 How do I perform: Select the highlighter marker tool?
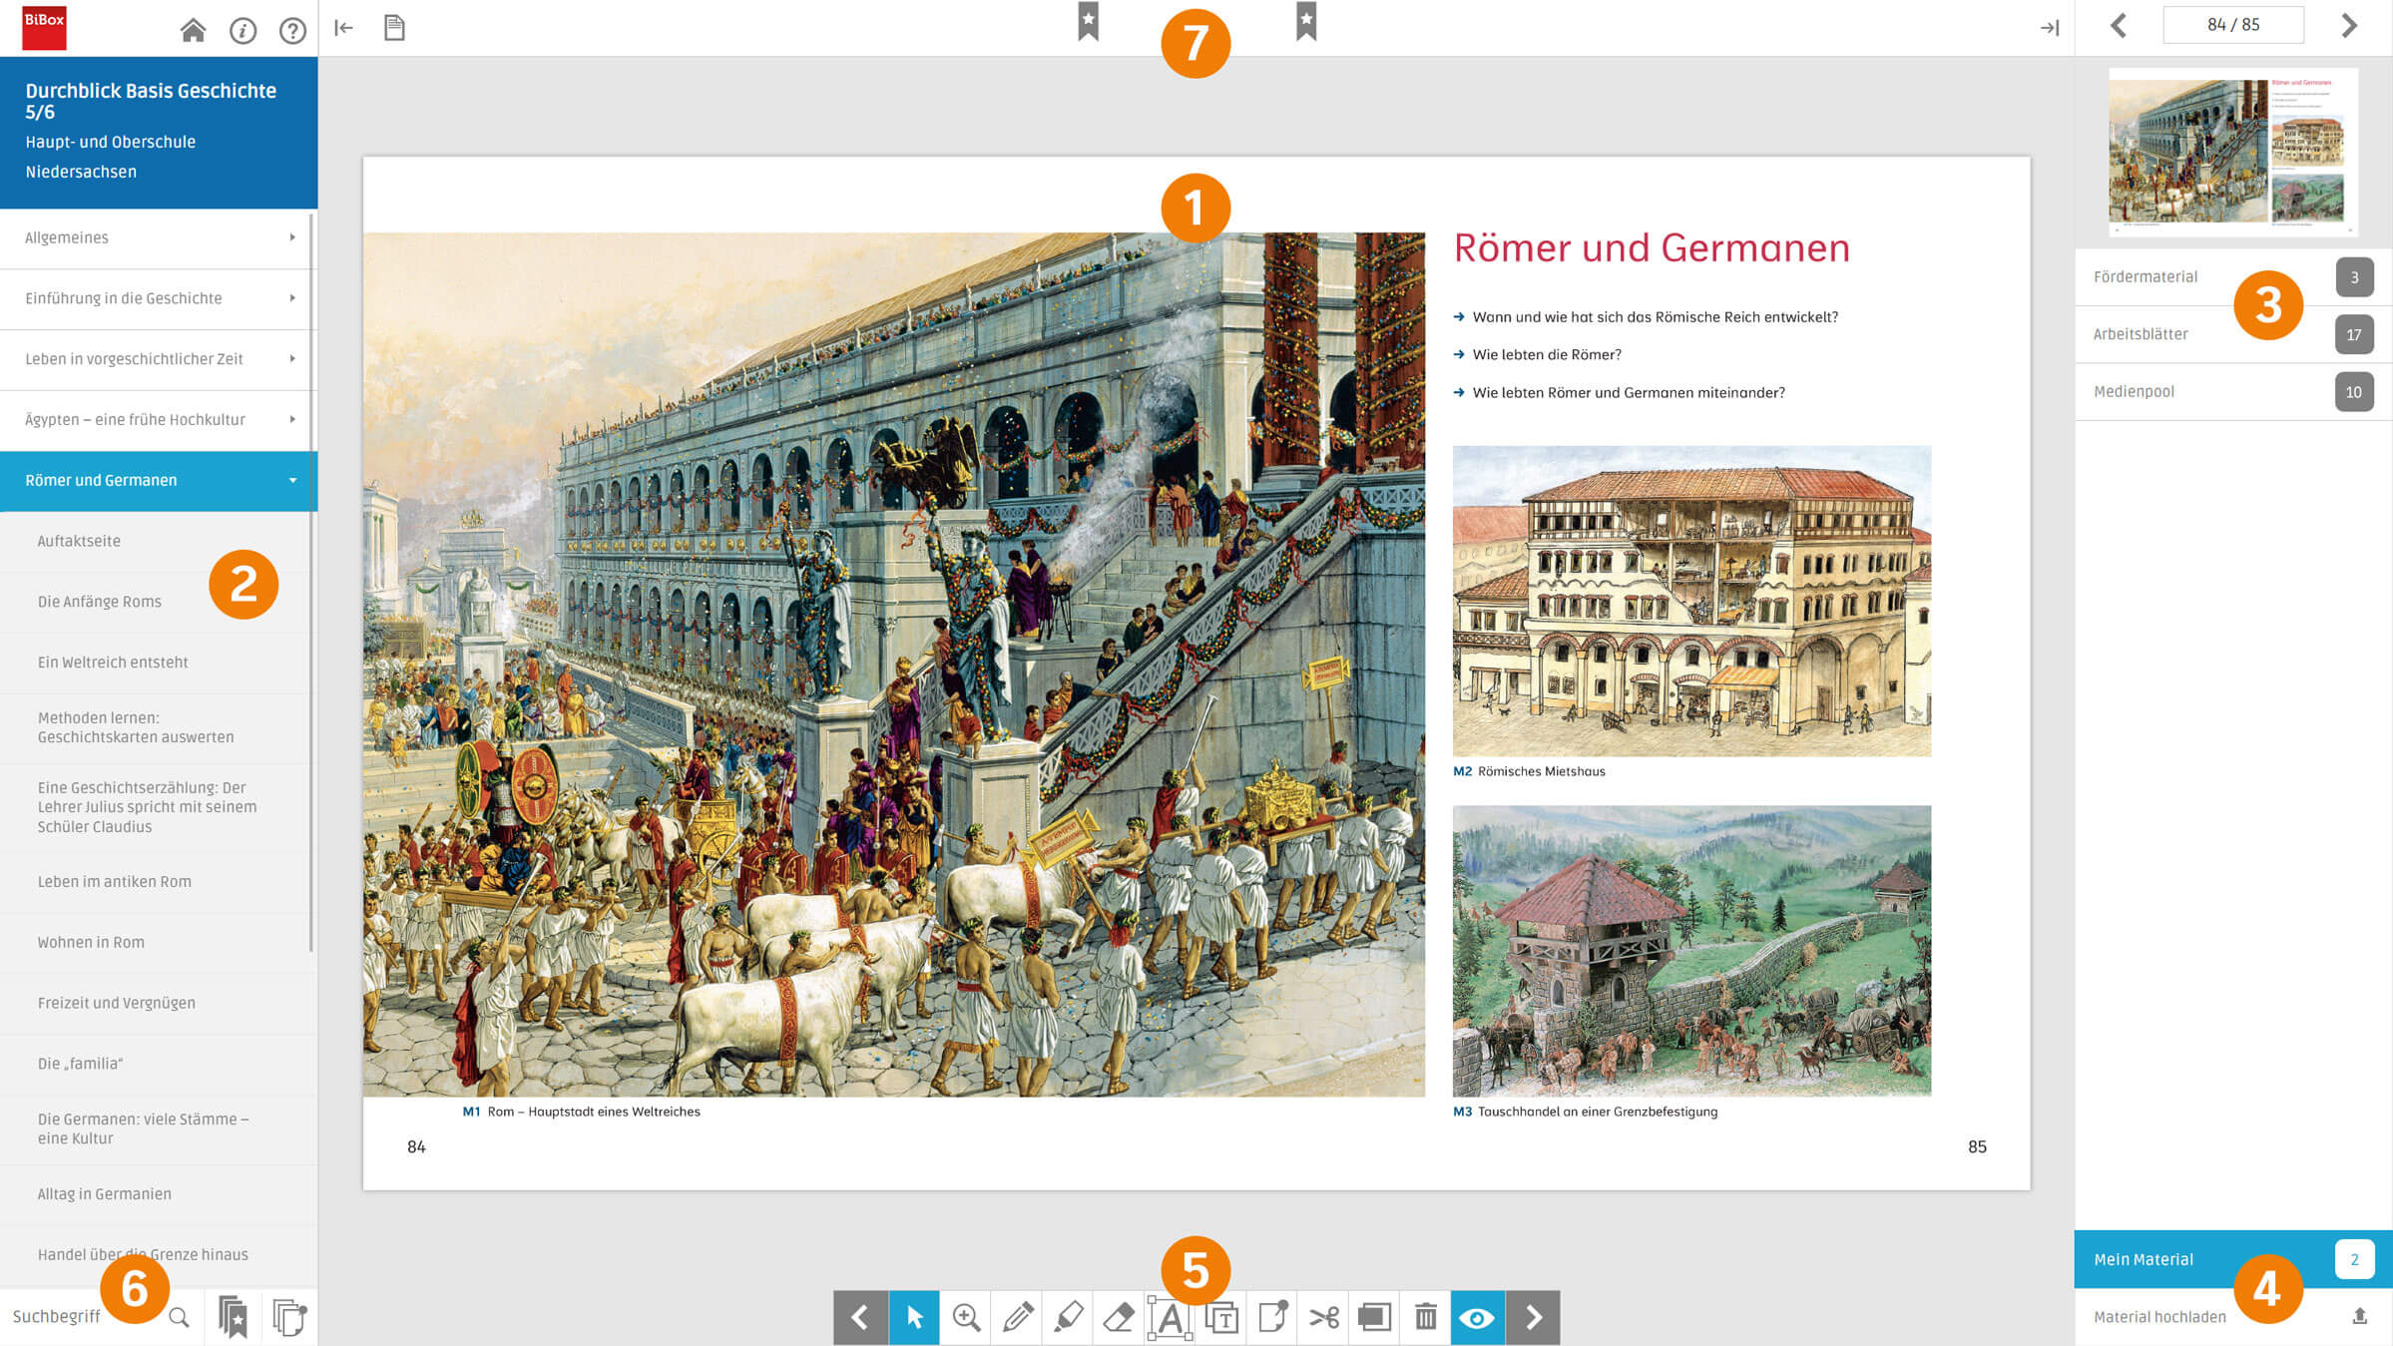click(x=1068, y=1317)
